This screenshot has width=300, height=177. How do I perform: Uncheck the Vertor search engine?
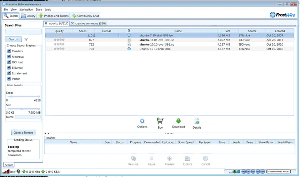[9, 79]
